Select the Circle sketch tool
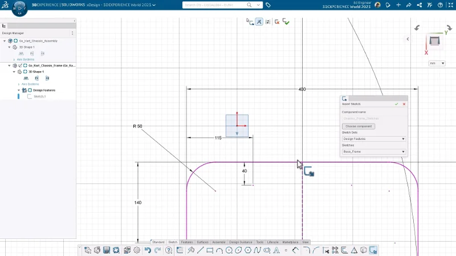The width and height of the screenshot is (456, 256). point(229,250)
